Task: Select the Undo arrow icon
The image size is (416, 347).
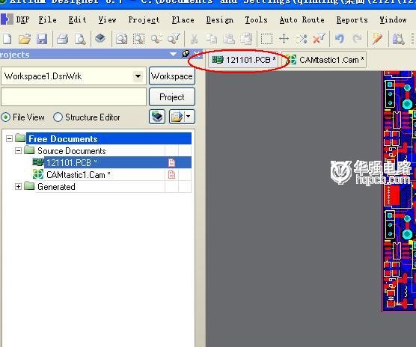Action: click(340, 39)
